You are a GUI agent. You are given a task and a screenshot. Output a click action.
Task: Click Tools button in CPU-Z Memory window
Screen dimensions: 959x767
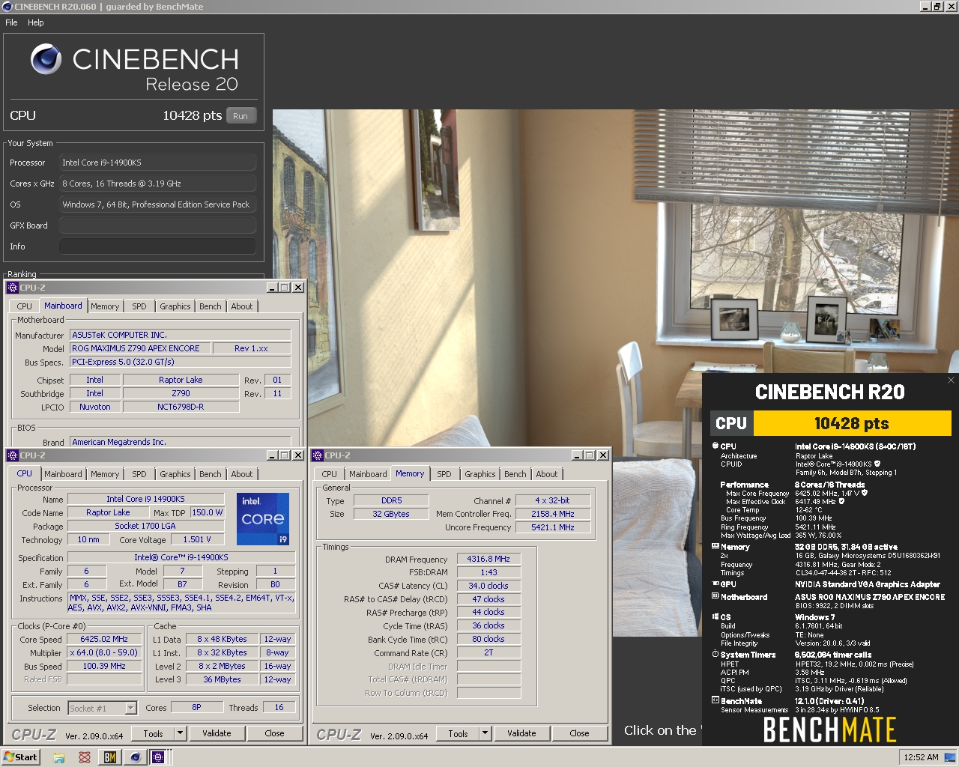458,733
